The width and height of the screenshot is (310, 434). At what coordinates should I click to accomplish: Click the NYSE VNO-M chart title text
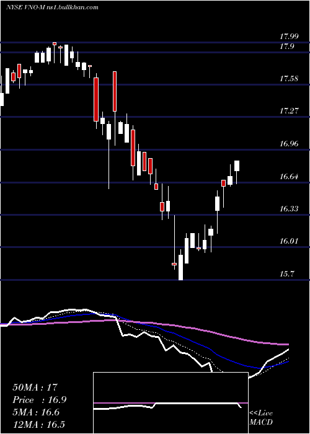[52, 7]
